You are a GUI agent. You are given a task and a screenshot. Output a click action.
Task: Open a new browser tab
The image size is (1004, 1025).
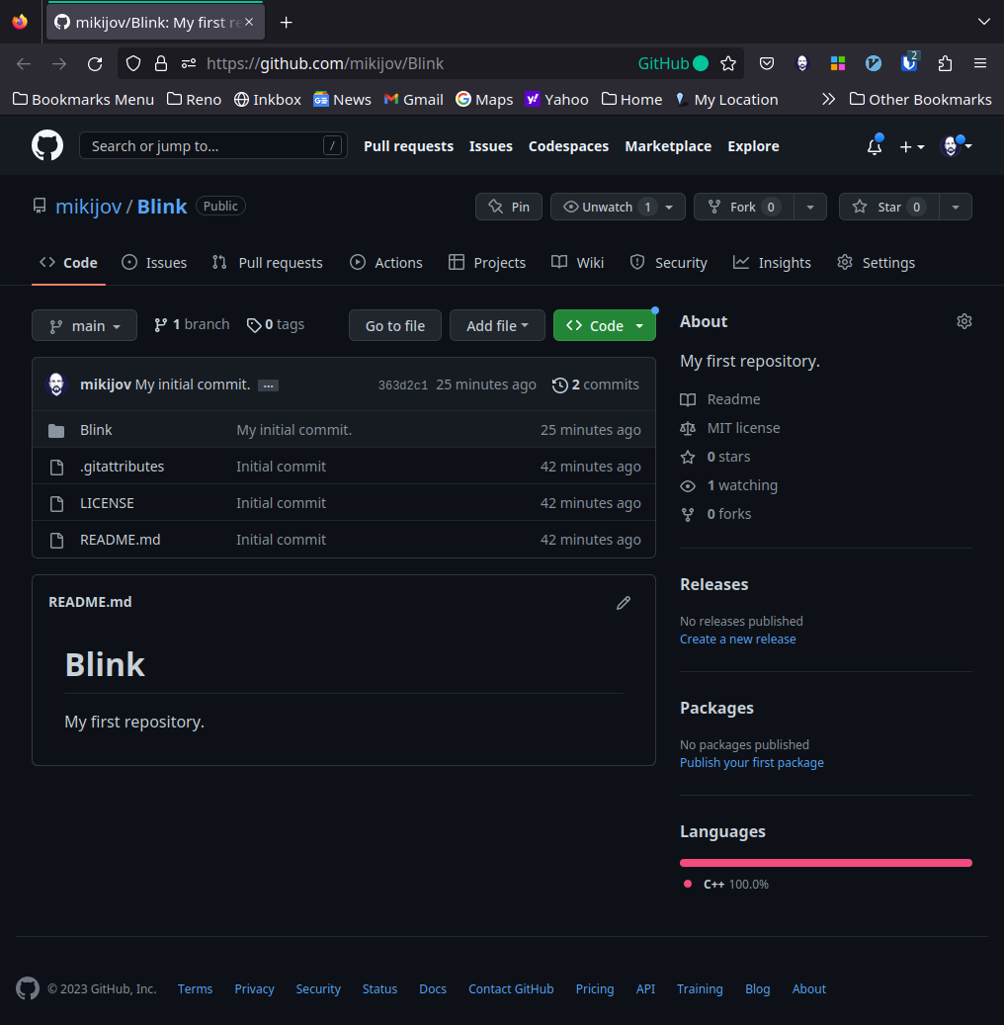tap(286, 23)
